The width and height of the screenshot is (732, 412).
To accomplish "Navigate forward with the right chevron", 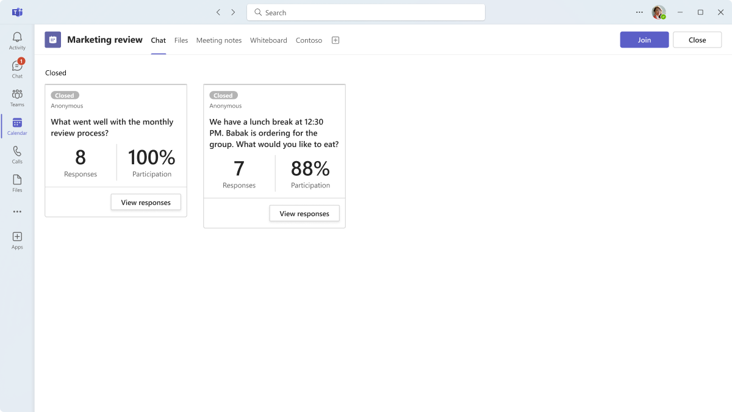I will click(x=233, y=12).
